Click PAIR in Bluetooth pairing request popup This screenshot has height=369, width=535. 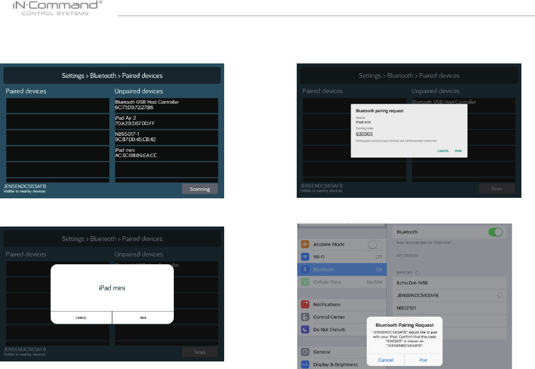pyautogui.click(x=458, y=151)
